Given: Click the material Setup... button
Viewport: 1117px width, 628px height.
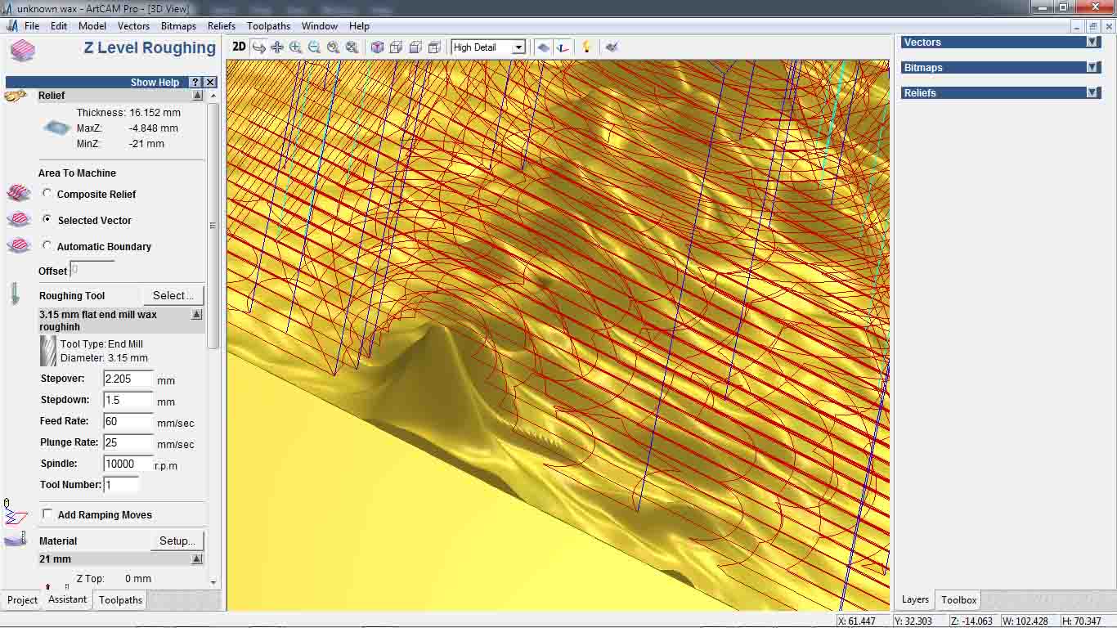Looking at the screenshot, I should coord(177,541).
